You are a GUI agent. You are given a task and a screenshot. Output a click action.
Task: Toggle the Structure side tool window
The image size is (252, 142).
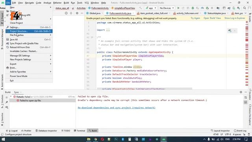(x=2, y=101)
